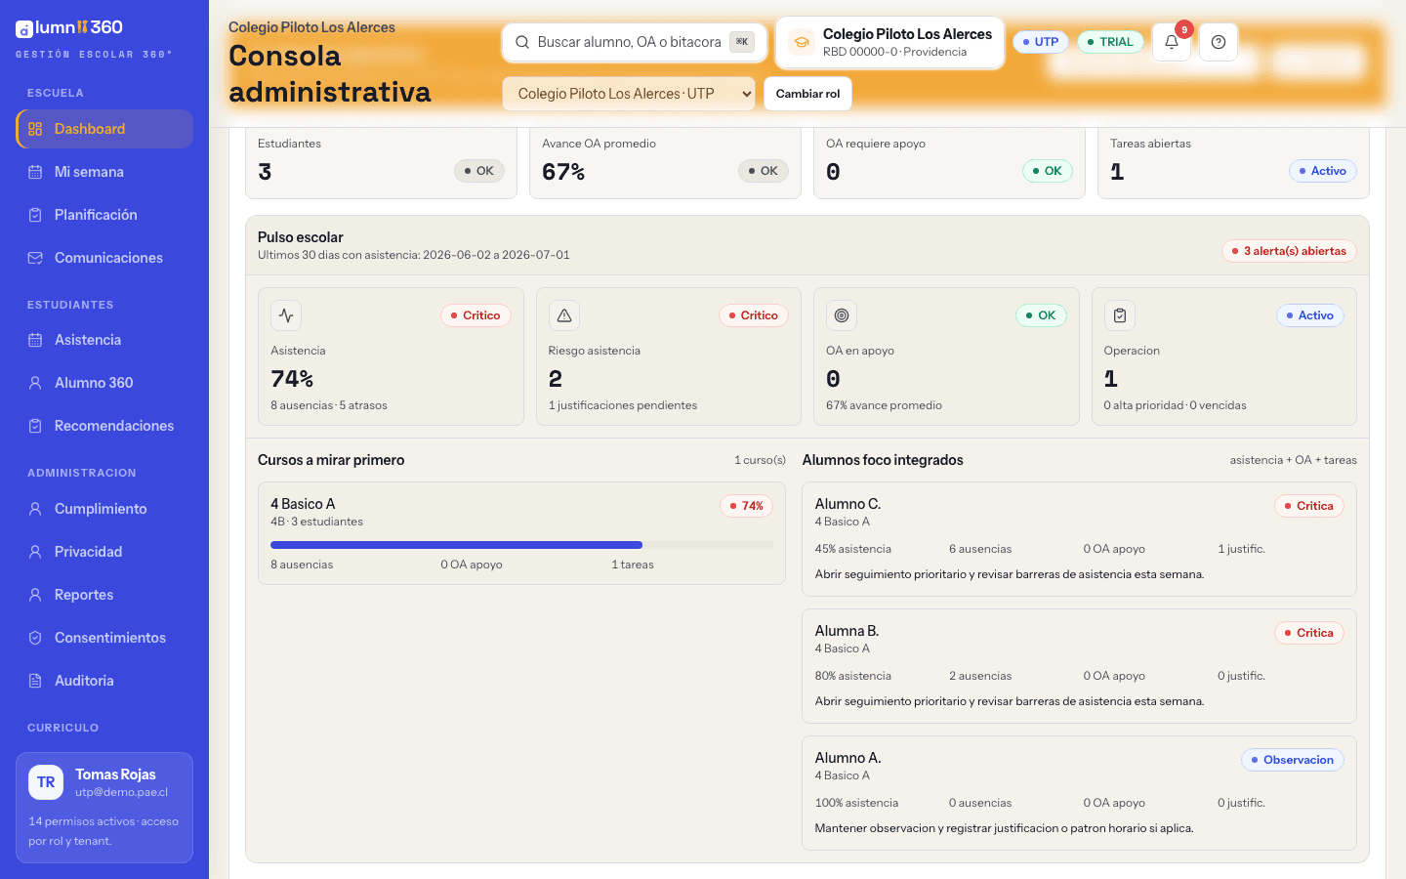
Task: Open Dashboard menu item
Action: (104, 129)
